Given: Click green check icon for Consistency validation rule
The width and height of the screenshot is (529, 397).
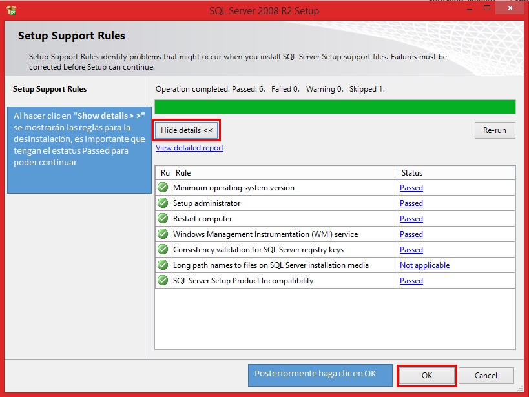Looking at the screenshot, I should (x=163, y=249).
